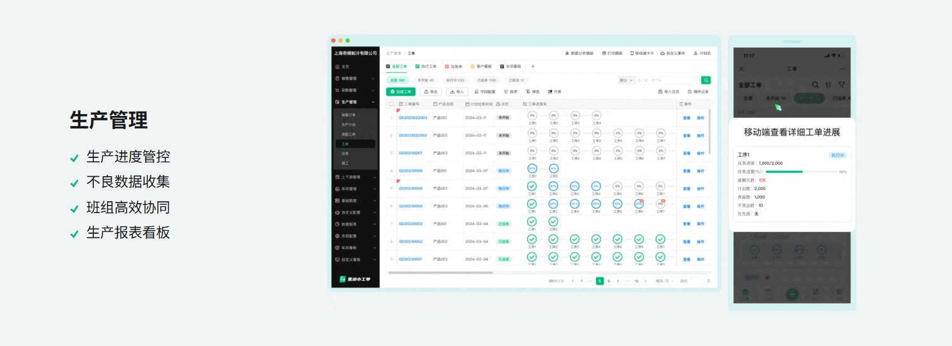Open 打印模版 print template

click(612, 53)
